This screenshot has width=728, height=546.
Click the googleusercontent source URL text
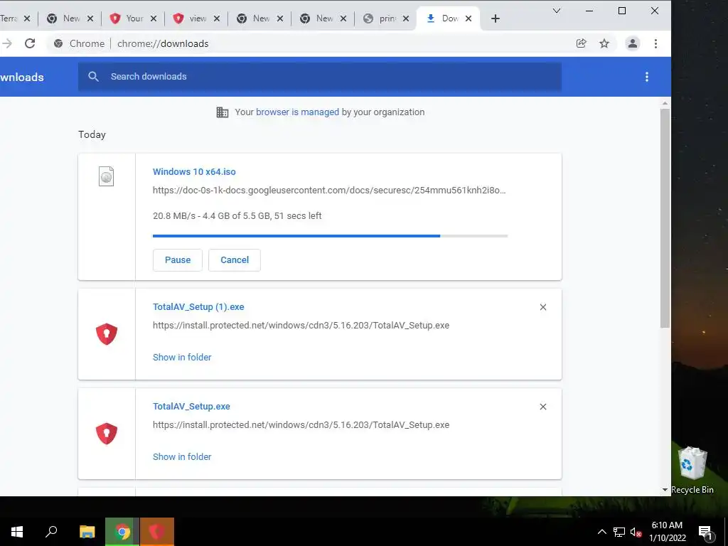(329, 190)
